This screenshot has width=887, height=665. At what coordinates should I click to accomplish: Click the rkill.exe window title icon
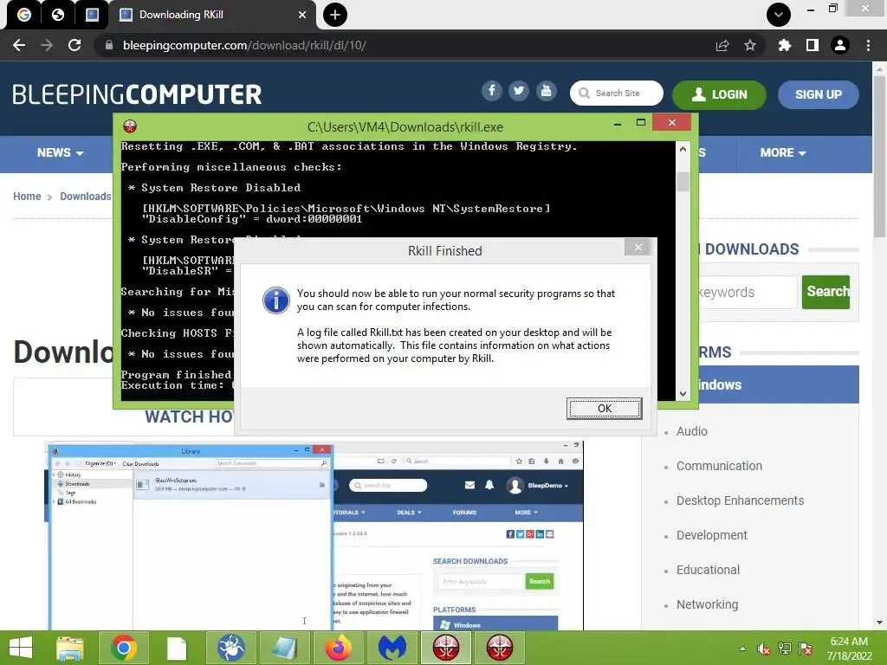click(130, 126)
